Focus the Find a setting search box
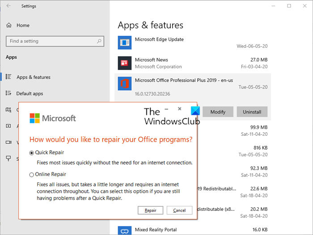The width and height of the screenshot is (313, 235). click(55, 41)
